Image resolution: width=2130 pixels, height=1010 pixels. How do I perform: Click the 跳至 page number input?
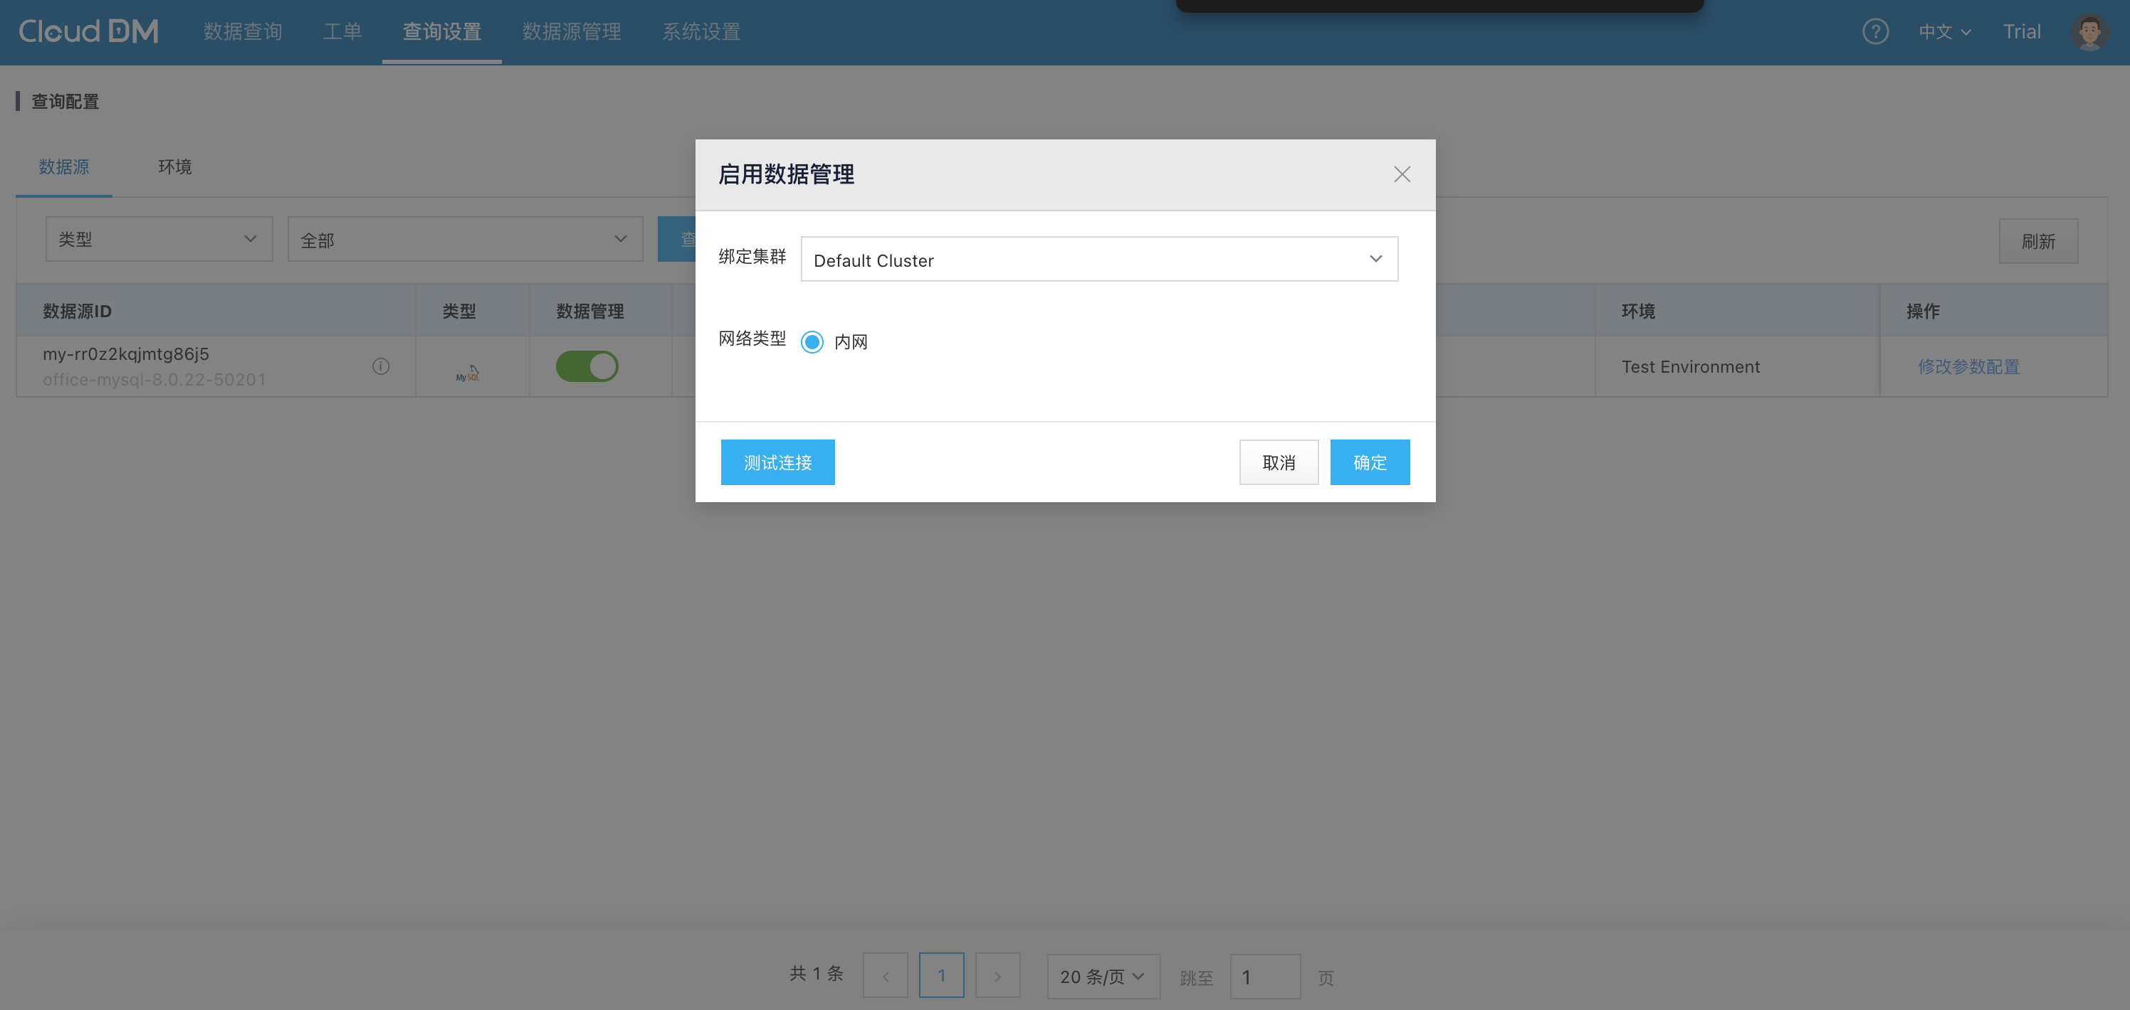1264,977
